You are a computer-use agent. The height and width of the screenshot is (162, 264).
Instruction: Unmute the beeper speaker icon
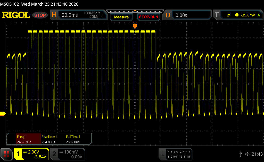(x=247, y=154)
